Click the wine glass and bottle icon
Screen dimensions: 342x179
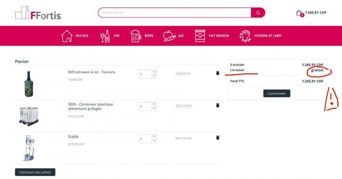click(105, 36)
